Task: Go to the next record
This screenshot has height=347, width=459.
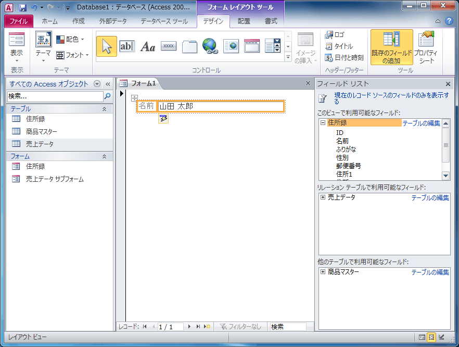Action: point(189,327)
